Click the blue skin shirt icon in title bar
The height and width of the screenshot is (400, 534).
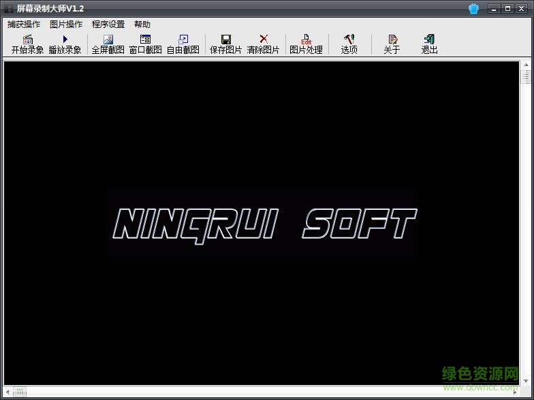click(474, 8)
